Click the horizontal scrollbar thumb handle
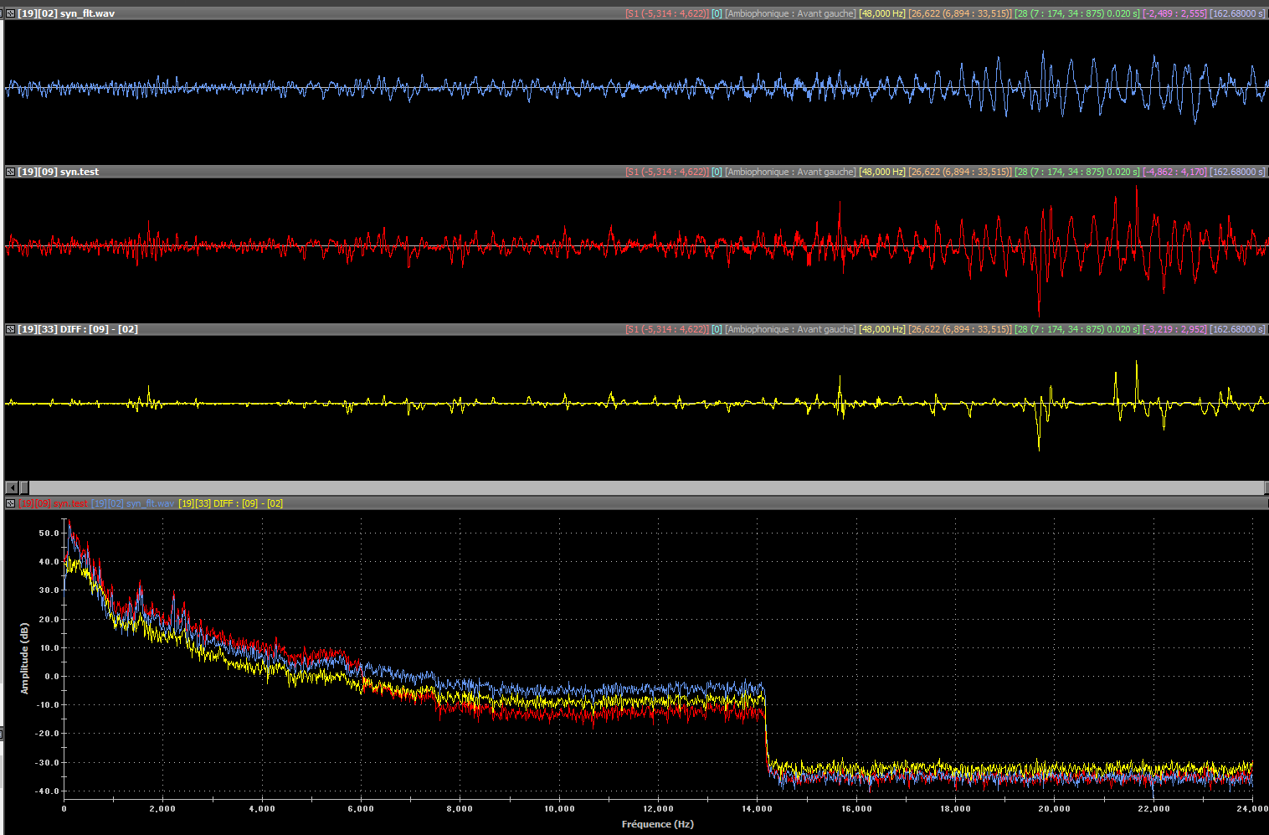Screen dimensions: 1269x835 (24, 487)
